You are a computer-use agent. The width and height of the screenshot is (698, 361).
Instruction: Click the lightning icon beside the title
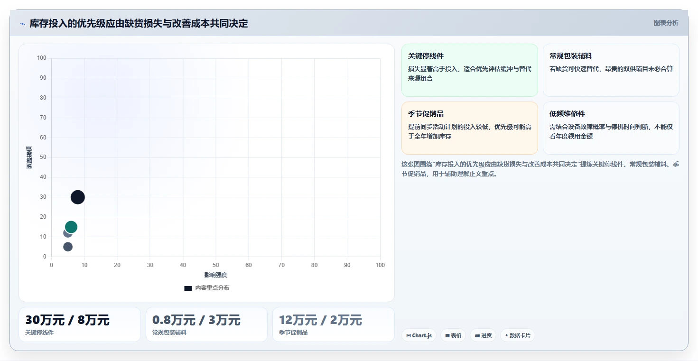(23, 24)
